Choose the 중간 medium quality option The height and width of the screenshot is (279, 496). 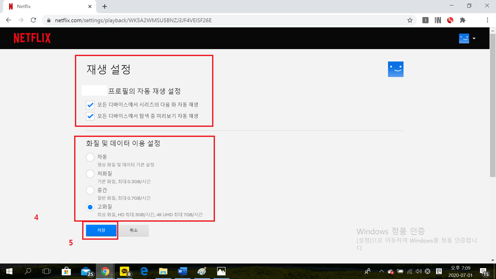90,190
